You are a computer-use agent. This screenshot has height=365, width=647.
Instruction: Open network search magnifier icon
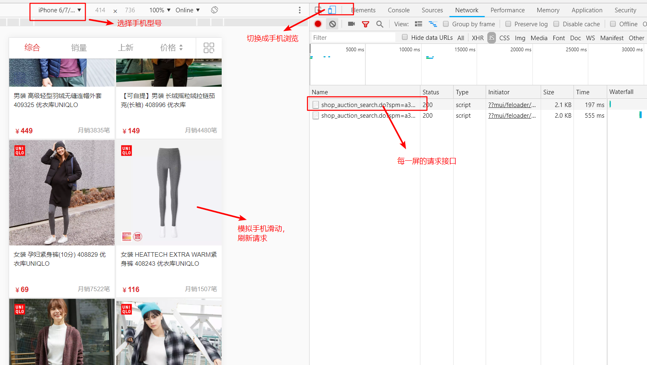pos(380,24)
